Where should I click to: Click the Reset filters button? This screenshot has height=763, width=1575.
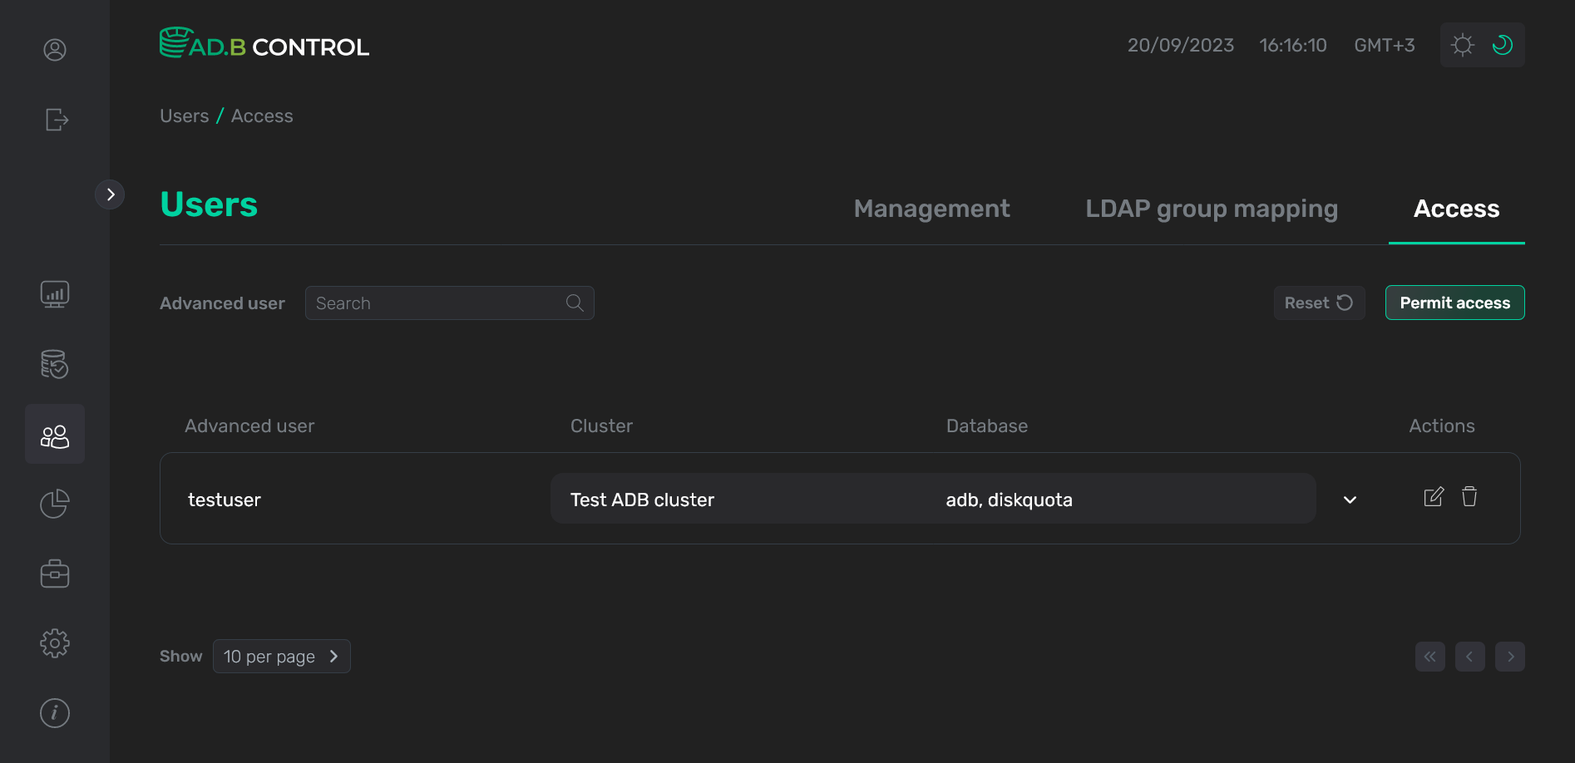[1319, 303]
